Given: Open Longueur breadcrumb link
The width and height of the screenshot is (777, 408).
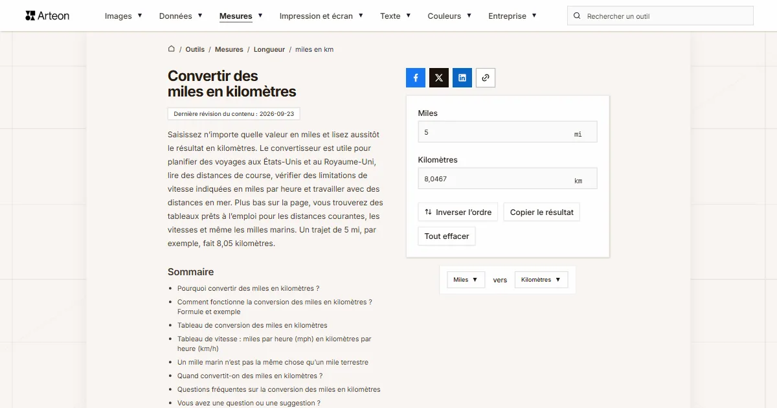Looking at the screenshot, I should 269,49.
